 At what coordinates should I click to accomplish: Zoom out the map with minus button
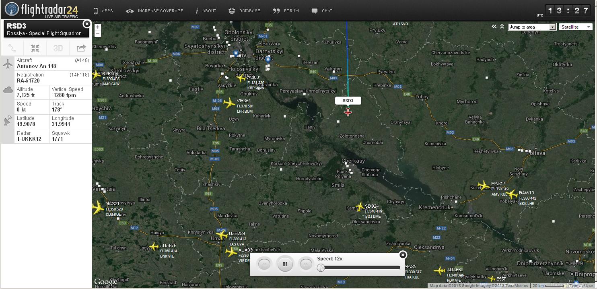(x=98, y=34)
